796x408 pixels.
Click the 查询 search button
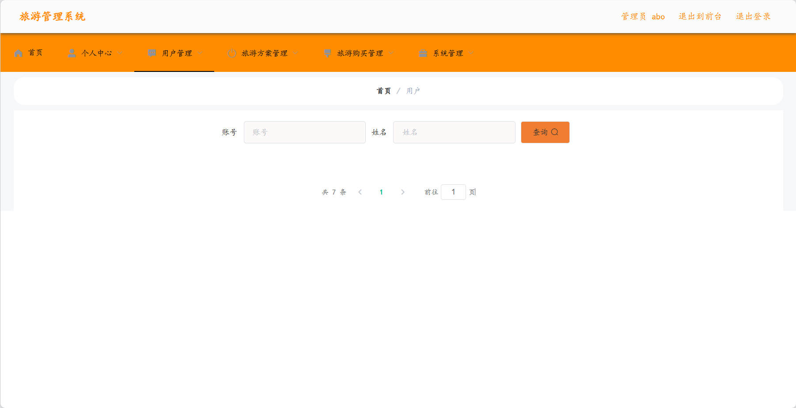pos(545,132)
